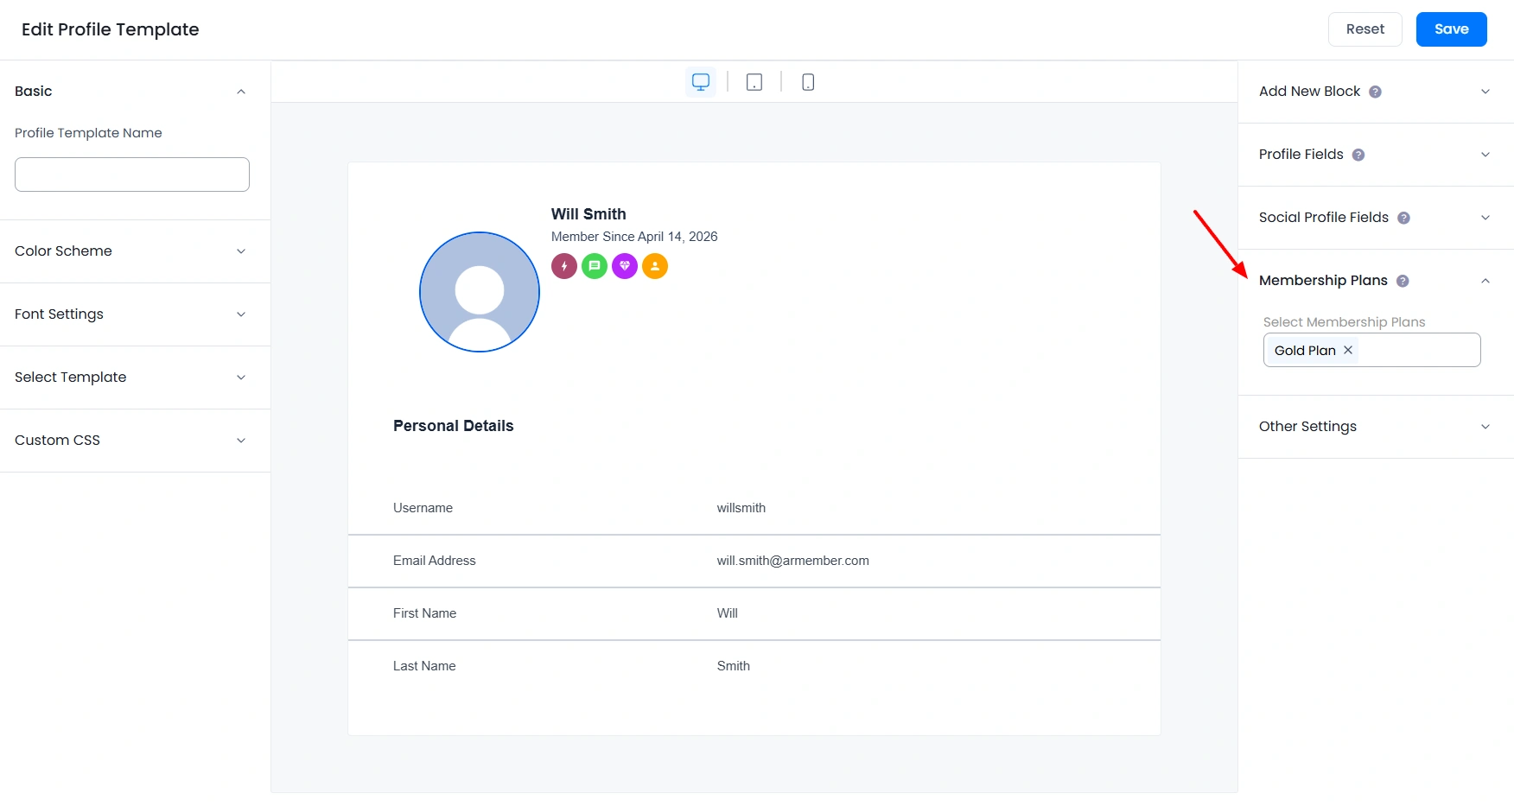
Task: Expand the Select Template section
Action: 240,378
